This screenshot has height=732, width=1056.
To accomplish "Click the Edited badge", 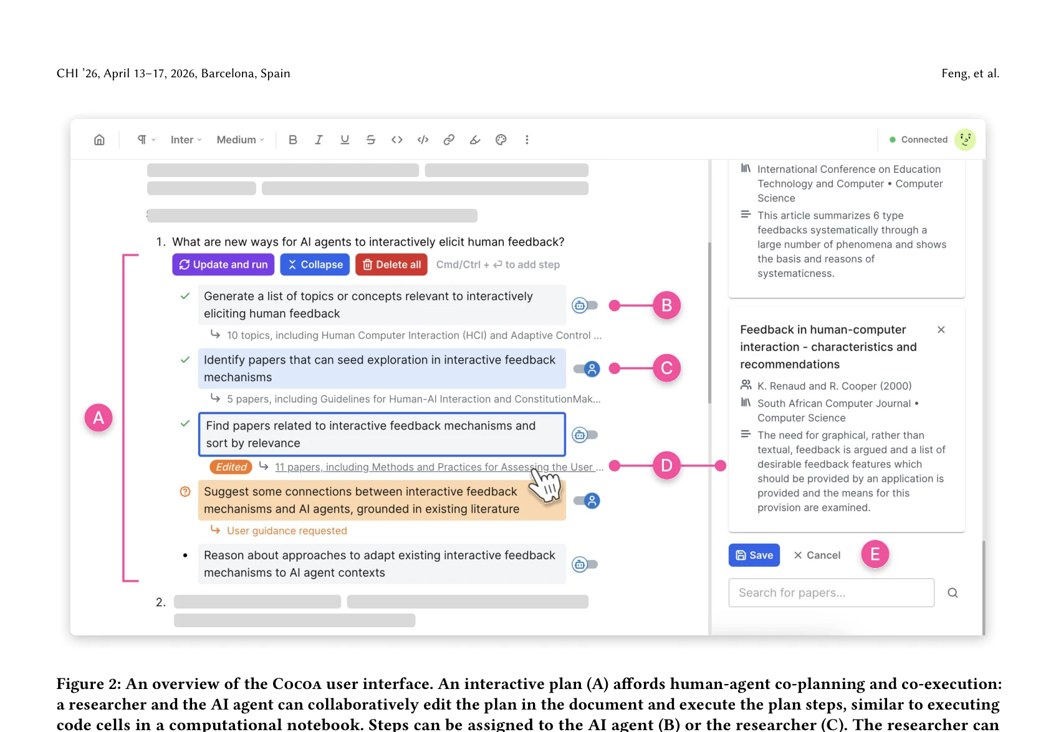I will pos(231,467).
